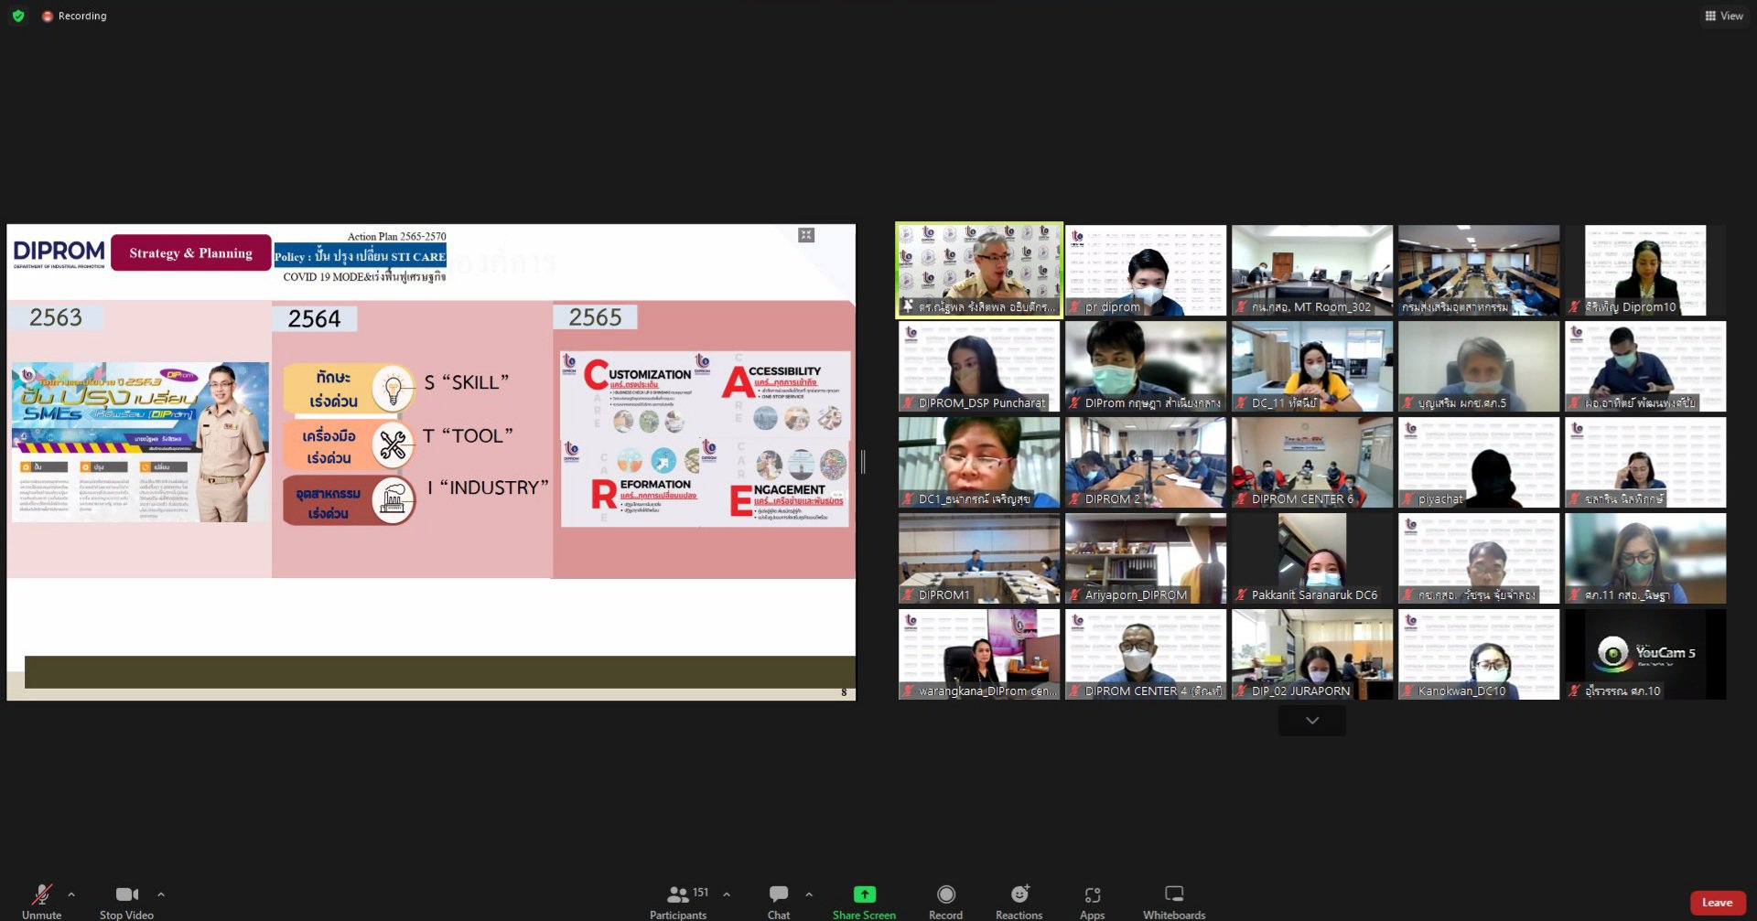Viewport: 1757px width, 921px height.
Task: Select the piyachat video tile
Action: (x=1479, y=462)
